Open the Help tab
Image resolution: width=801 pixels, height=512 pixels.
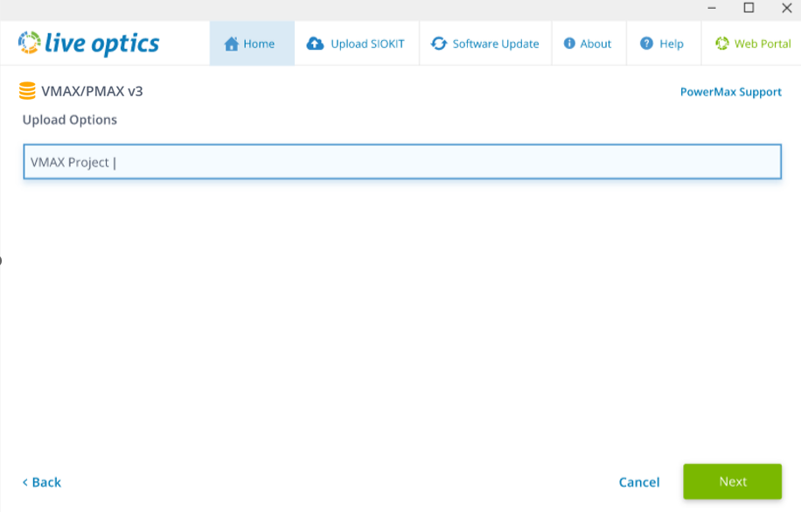[x=664, y=44]
